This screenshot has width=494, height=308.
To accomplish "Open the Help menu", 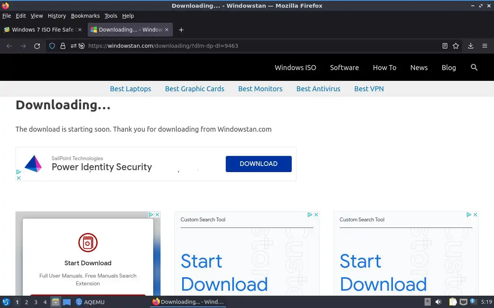I will click(128, 16).
